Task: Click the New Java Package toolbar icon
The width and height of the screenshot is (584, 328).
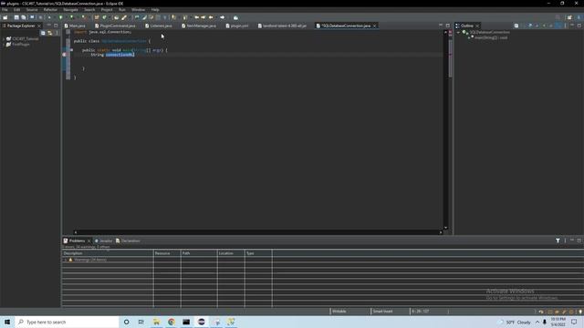Action: click(97, 17)
